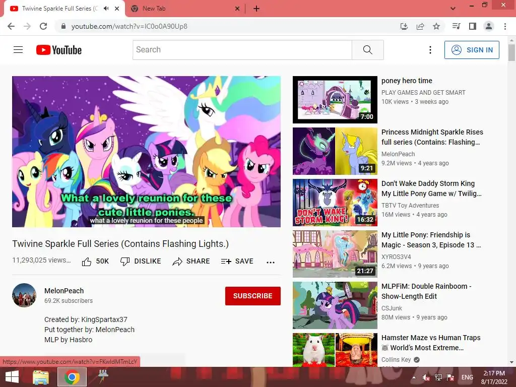
Task: Open taskbar clock and date
Action: (494, 377)
